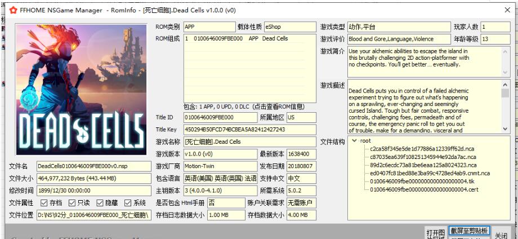Click the 修改时间 field 1899/12/30
This screenshot has height=239, width=518.
(94, 191)
